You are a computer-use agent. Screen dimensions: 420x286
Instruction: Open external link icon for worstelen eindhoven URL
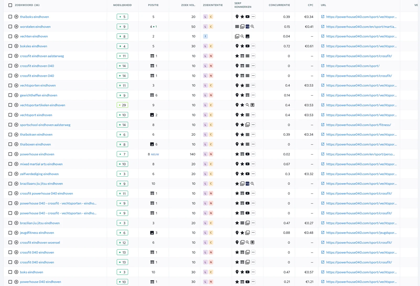(x=323, y=27)
